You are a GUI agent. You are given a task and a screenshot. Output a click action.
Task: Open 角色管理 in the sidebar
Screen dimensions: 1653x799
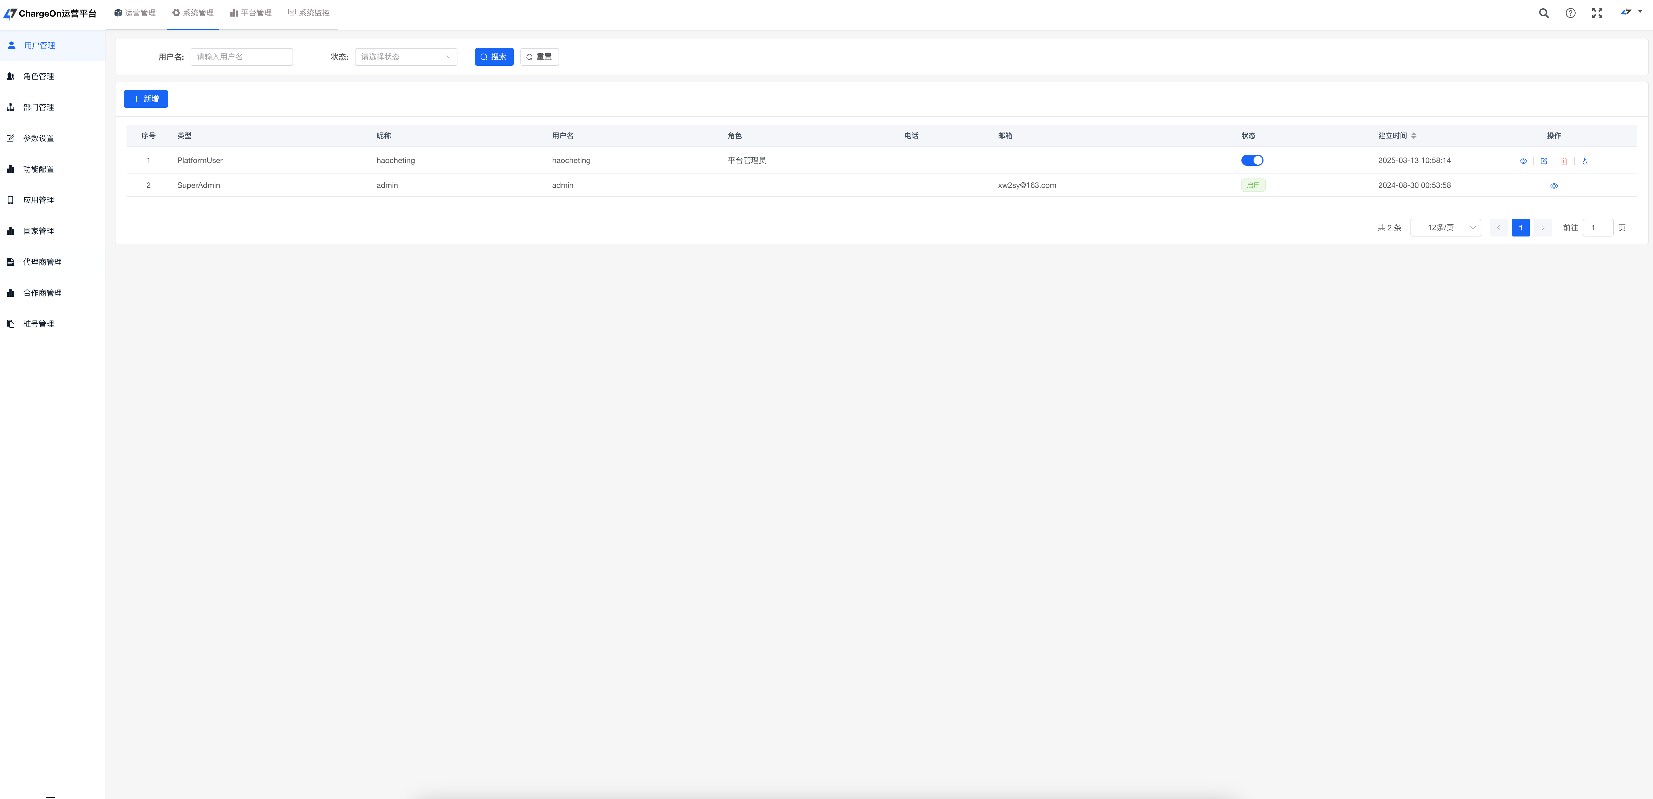pos(38,76)
